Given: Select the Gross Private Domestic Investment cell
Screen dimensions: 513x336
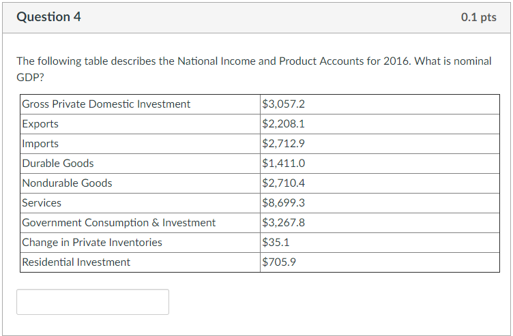Looking at the screenshot, I should (x=140, y=104).
